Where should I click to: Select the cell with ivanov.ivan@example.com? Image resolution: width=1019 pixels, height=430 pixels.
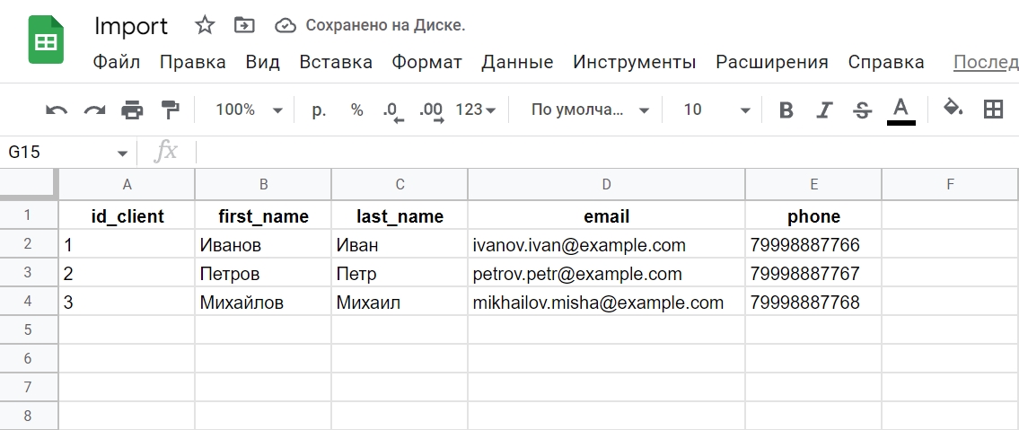[606, 245]
